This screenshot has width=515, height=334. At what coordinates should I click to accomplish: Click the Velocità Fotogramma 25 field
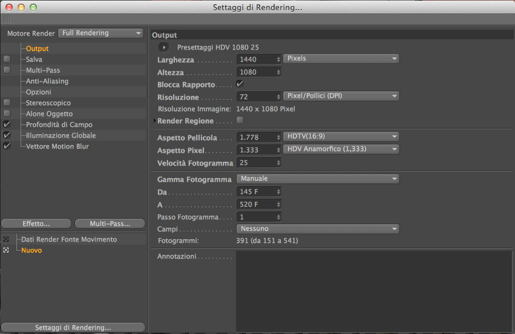[257, 162]
